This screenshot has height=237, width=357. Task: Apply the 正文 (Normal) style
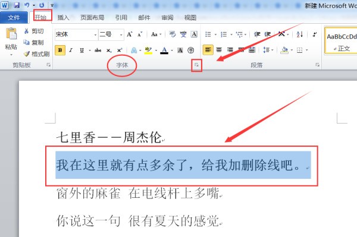click(x=341, y=41)
